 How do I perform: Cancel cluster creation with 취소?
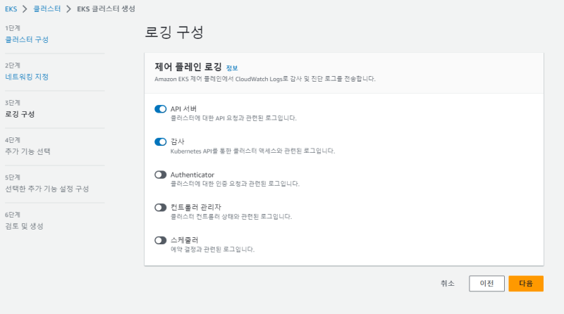coord(448,283)
